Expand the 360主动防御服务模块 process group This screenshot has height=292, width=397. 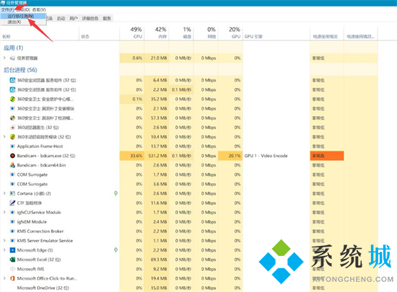(4, 136)
